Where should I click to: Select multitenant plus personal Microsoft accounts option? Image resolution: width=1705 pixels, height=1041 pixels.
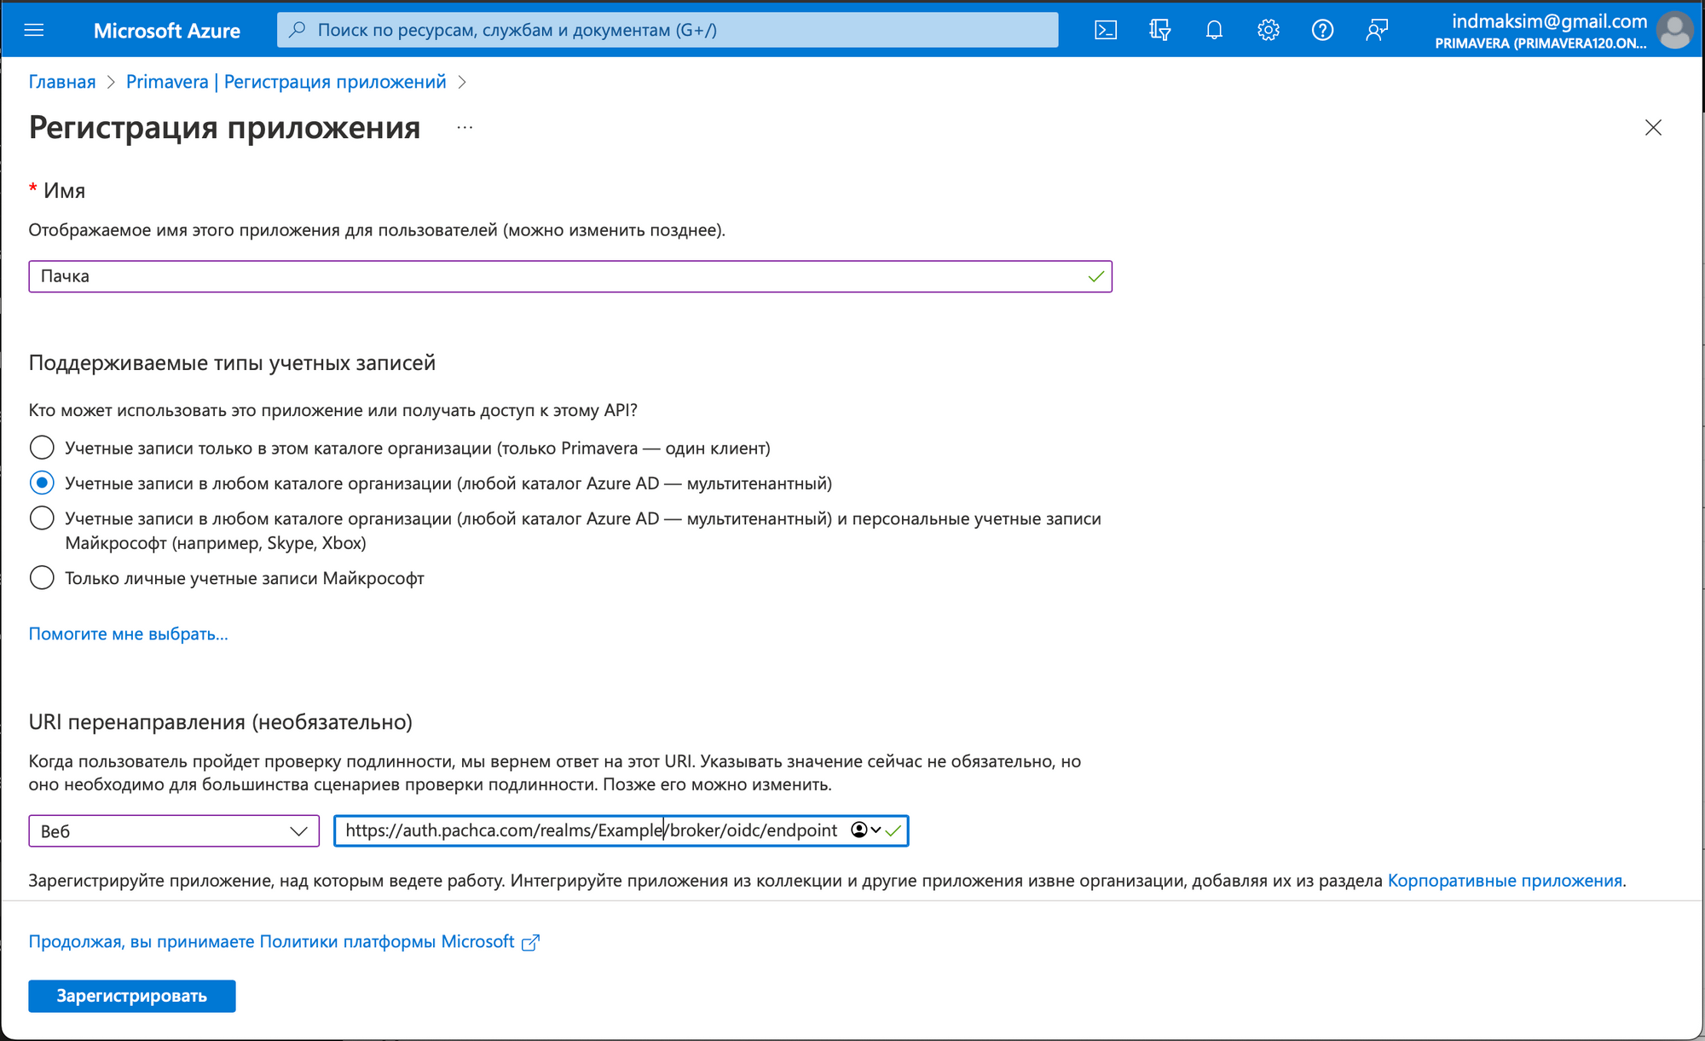click(42, 518)
